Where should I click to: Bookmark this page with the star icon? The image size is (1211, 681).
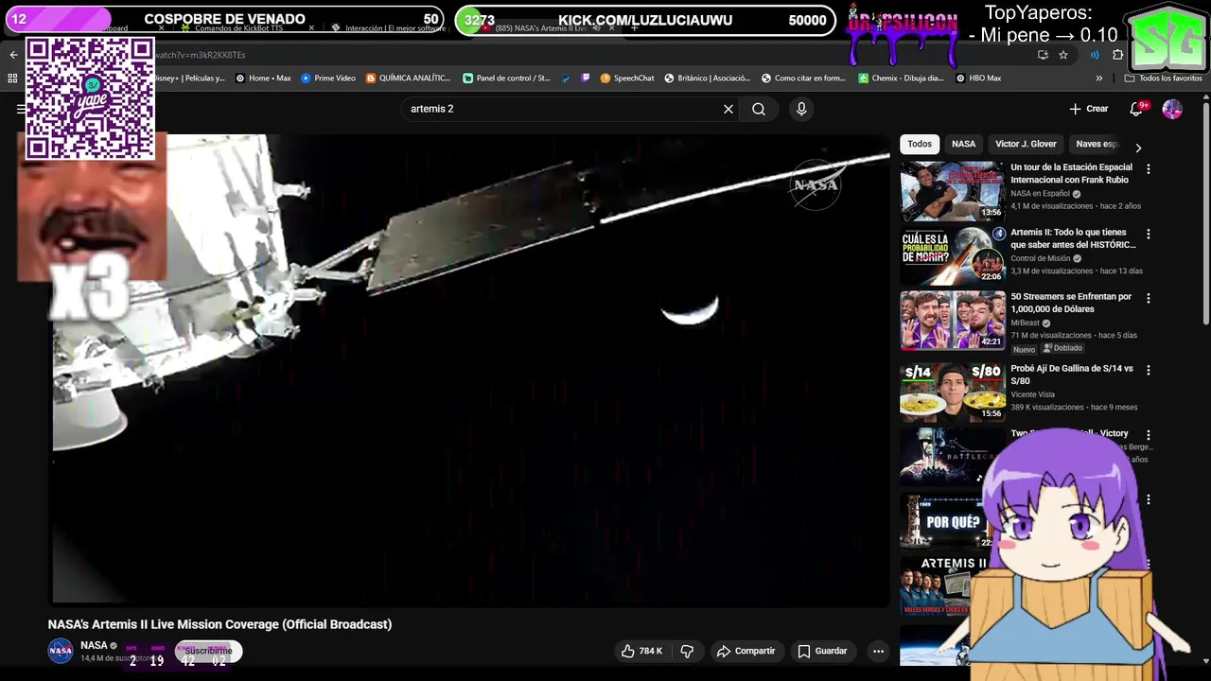[x=1063, y=55]
